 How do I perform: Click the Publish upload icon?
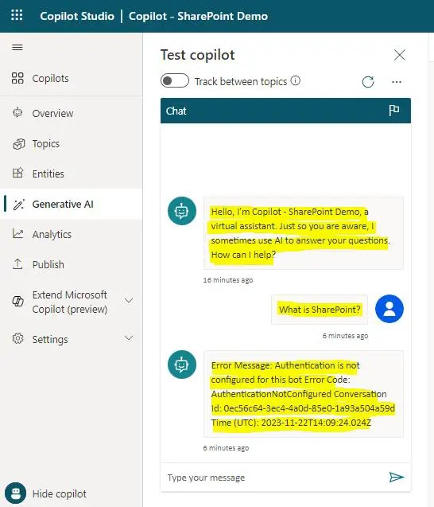point(17,264)
